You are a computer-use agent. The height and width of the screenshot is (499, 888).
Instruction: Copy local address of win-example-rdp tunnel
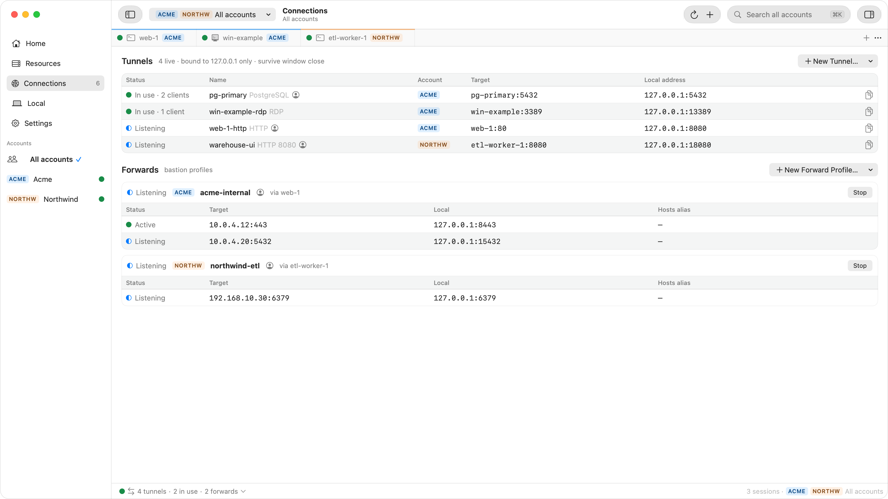coord(869,111)
